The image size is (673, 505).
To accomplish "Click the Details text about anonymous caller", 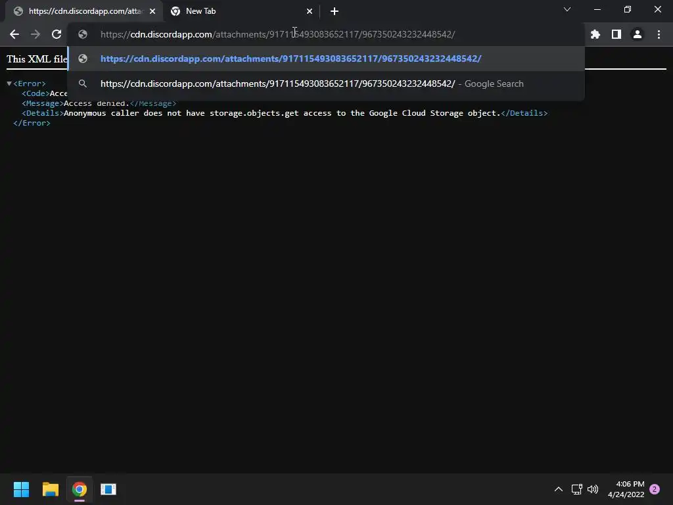I will (282, 113).
